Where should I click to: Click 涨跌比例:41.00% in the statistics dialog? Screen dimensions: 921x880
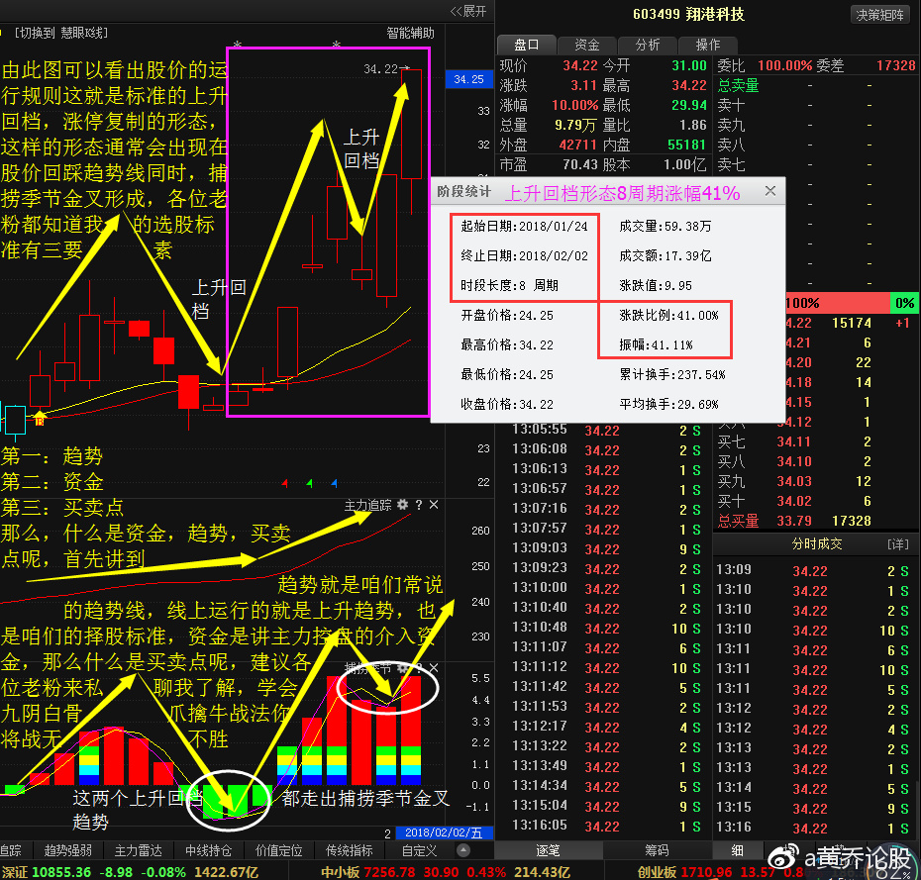668,315
